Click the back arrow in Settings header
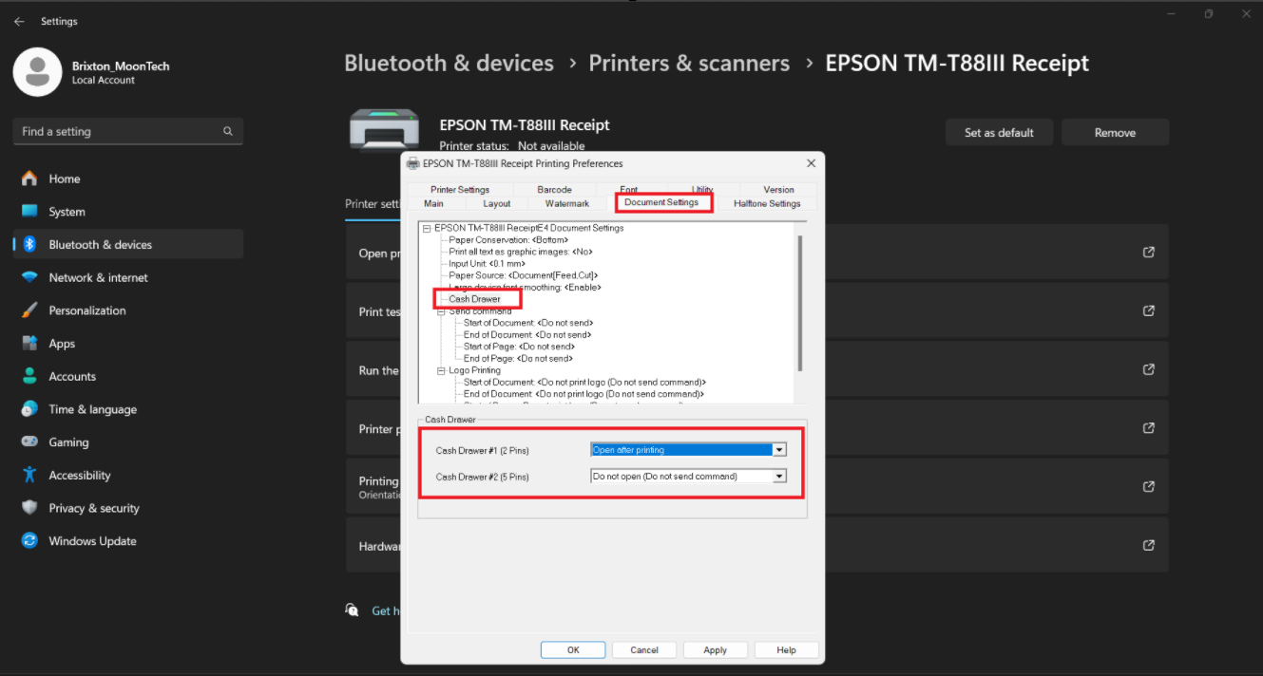 (x=19, y=21)
